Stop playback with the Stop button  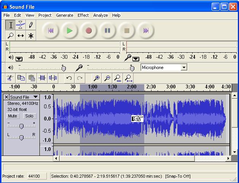[x=127, y=30]
